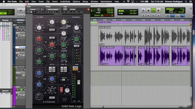195x109 pixels.
Task: Toggle the Online sync clock button
Action: tap(144, 10)
